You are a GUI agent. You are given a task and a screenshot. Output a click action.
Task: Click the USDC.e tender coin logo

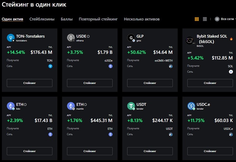[191, 106]
